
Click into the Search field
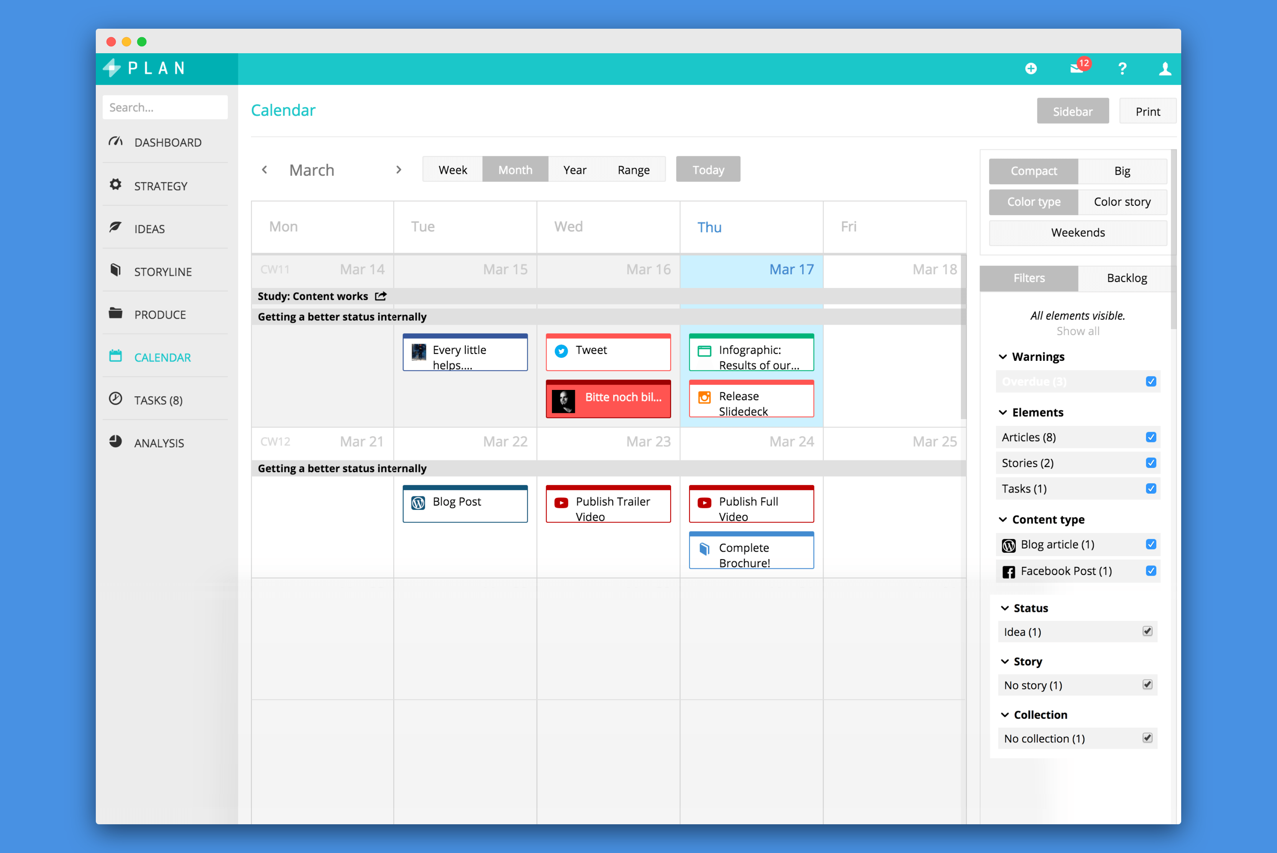coord(165,107)
